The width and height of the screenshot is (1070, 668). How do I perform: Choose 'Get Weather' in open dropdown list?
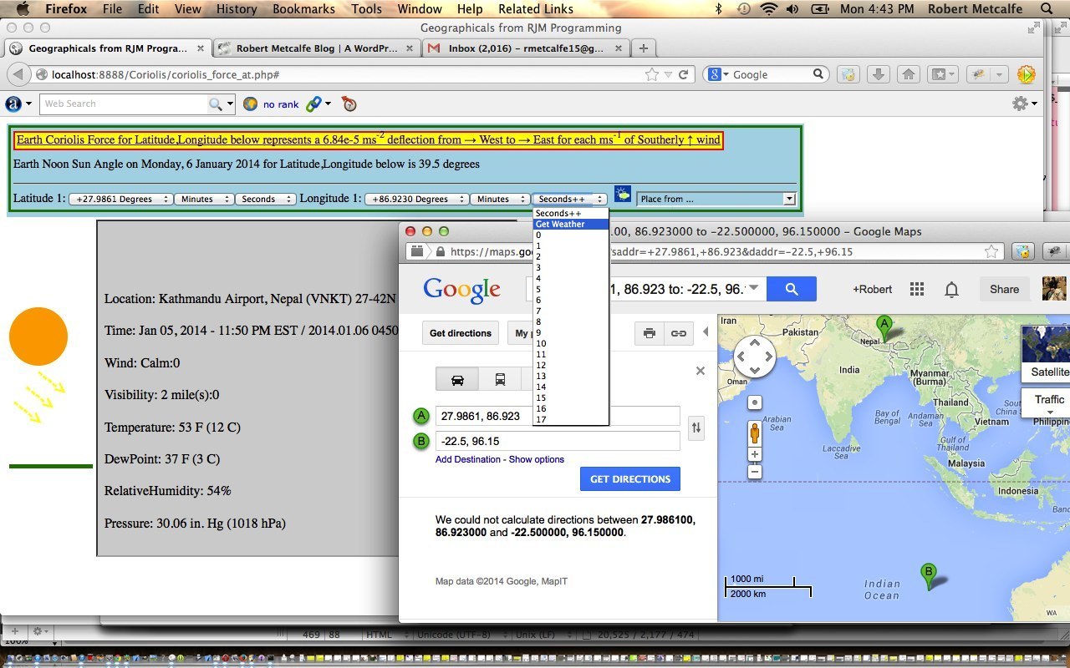pyautogui.click(x=571, y=224)
